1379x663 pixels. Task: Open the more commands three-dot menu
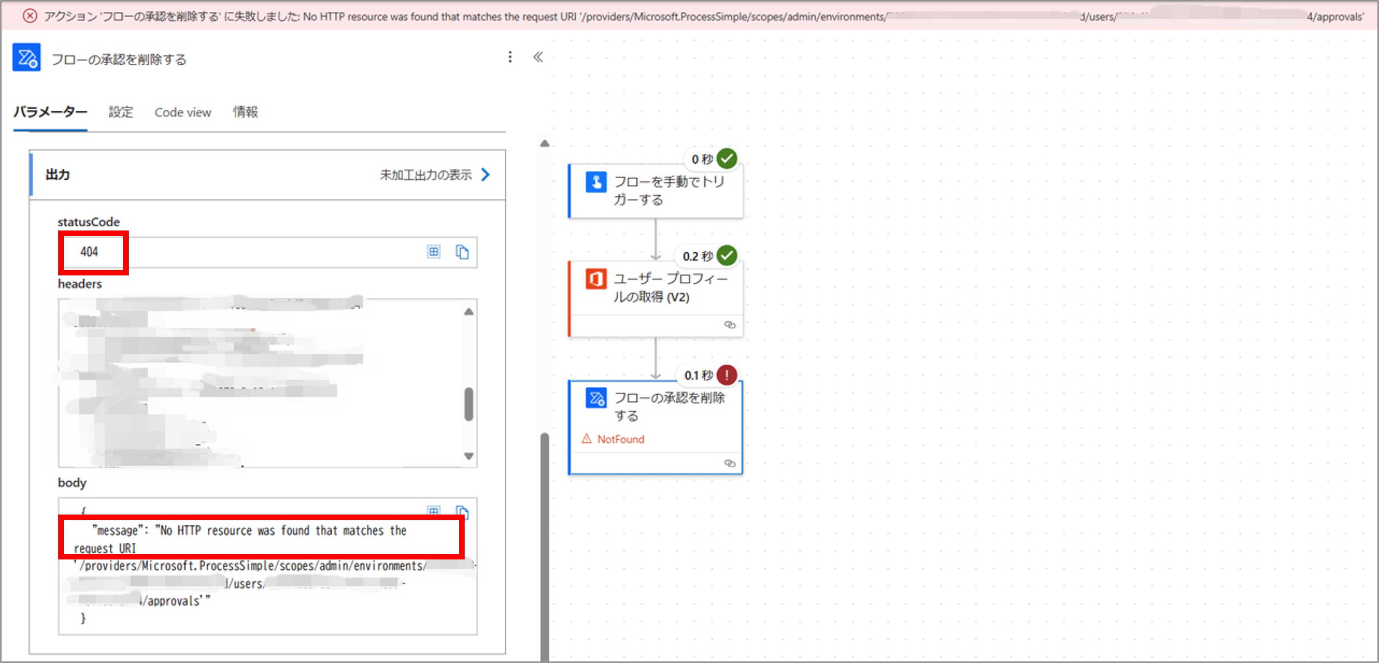pyautogui.click(x=510, y=56)
